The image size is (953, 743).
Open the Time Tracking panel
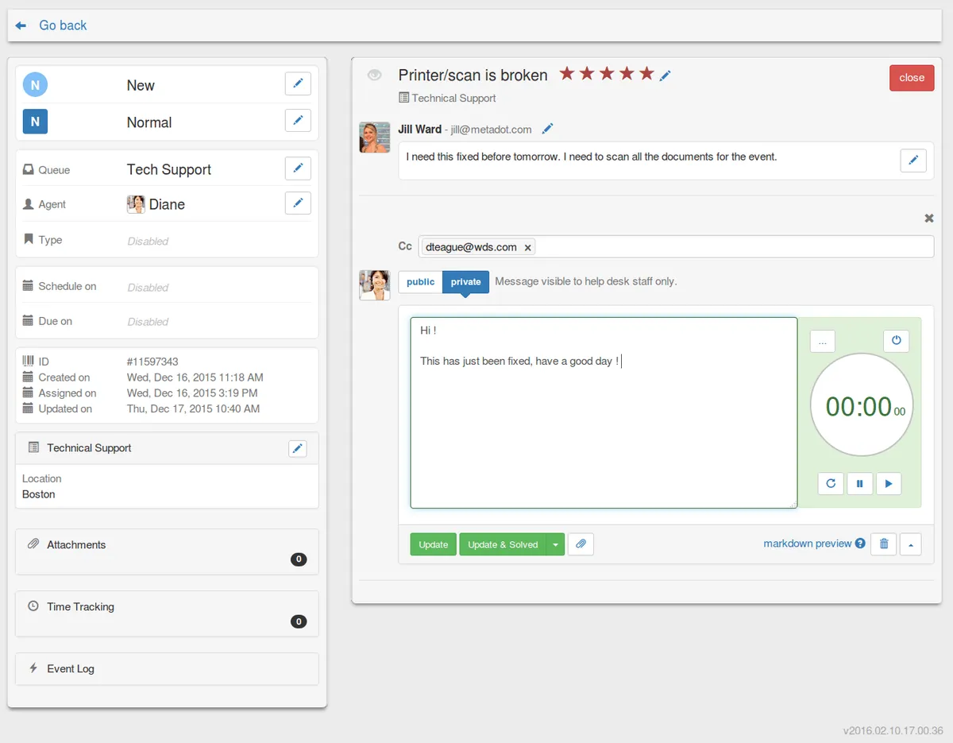click(x=80, y=607)
